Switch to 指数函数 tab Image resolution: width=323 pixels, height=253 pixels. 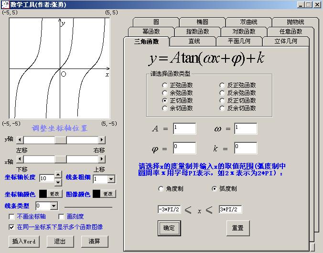click(197, 32)
